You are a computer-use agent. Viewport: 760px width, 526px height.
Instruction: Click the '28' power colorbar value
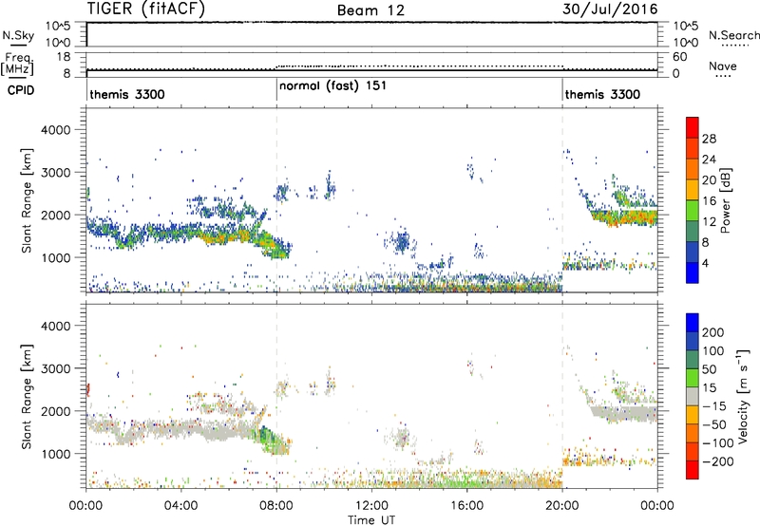point(709,139)
